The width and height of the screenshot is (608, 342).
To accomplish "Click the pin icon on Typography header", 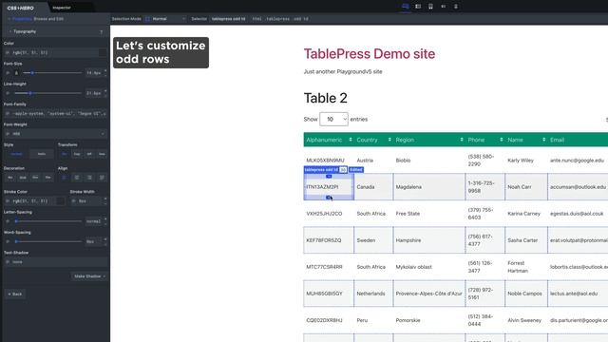I will [x=102, y=31].
